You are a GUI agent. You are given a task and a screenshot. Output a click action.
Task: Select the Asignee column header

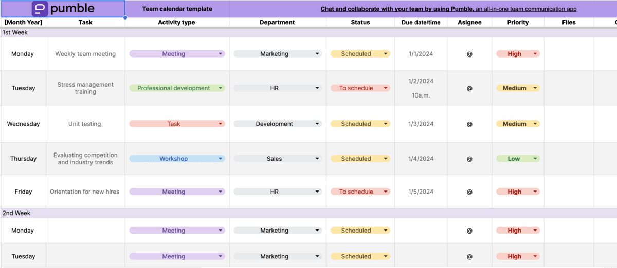[x=469, y=23]
